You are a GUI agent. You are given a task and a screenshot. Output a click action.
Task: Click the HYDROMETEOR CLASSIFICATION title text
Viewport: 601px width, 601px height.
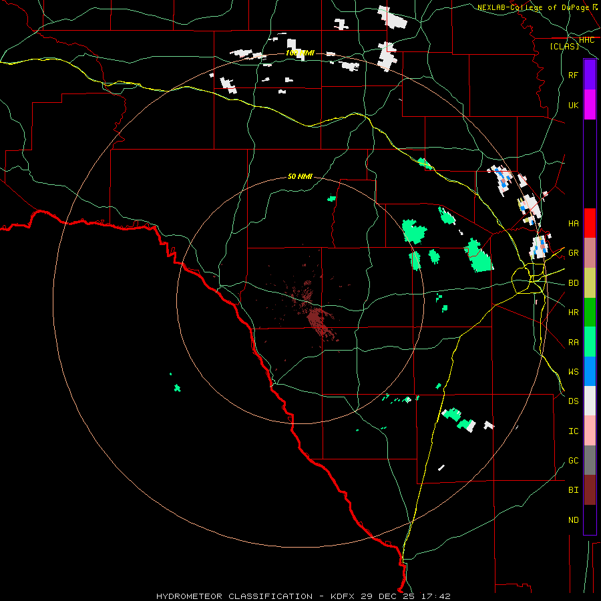(x=234, y=596)
